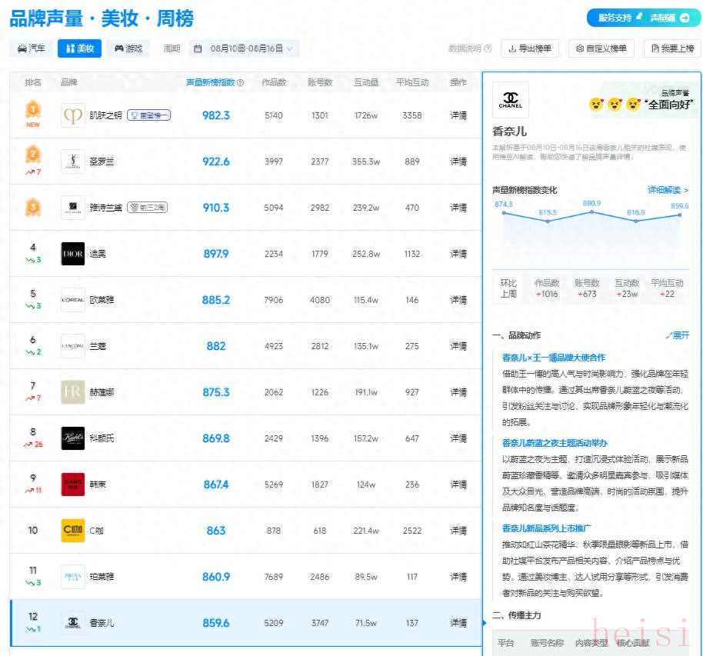Switch to the 游戏 category tab
The height and width of the screenshot is (656, 703).
[128, 48]
